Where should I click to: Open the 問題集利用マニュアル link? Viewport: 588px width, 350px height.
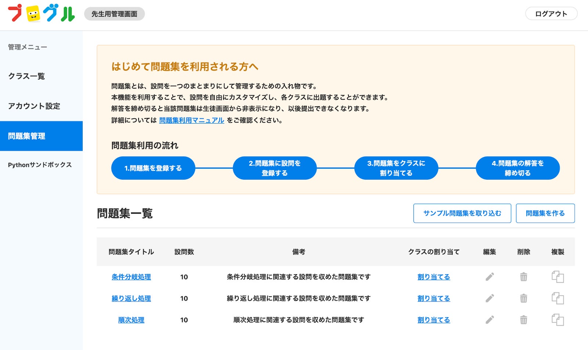(x=191, y=120)
